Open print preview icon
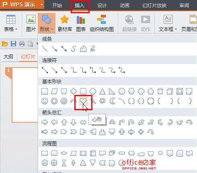This screenshot has width=197, height=173. (x=30, y=44)
